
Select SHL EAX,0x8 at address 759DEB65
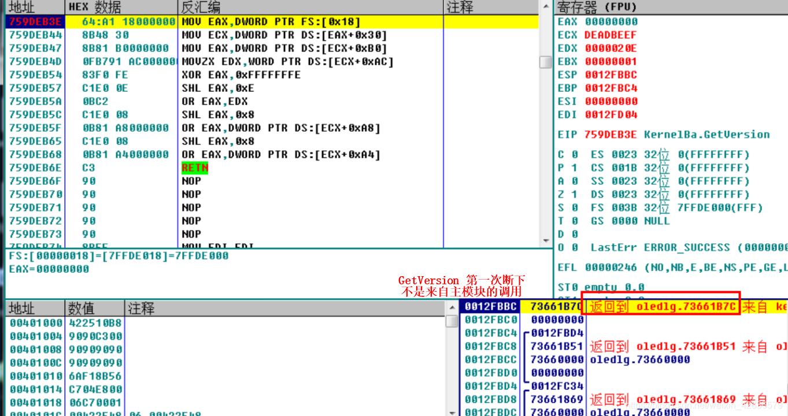(x=218, y=142)
